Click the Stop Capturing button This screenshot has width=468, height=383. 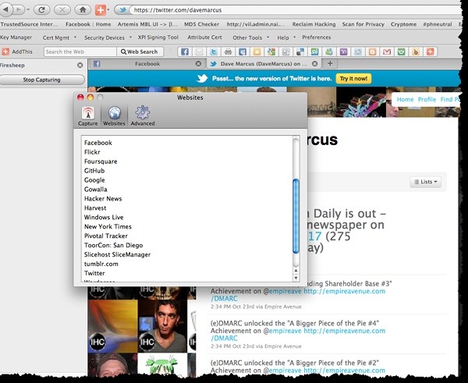tap(42, 80)
